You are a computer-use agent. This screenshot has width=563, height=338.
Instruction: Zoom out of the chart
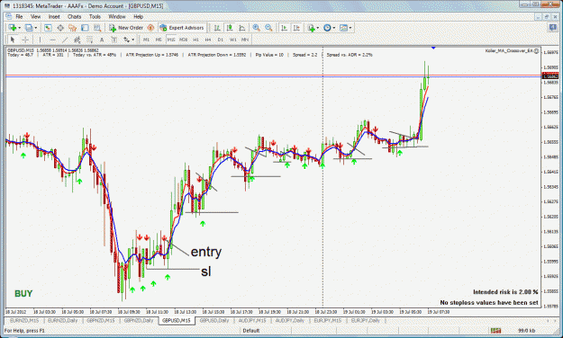click(268, 28)
